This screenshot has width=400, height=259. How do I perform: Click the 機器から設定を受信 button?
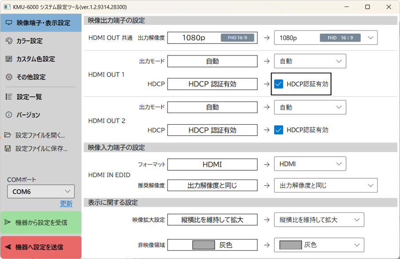click(41, 223)
